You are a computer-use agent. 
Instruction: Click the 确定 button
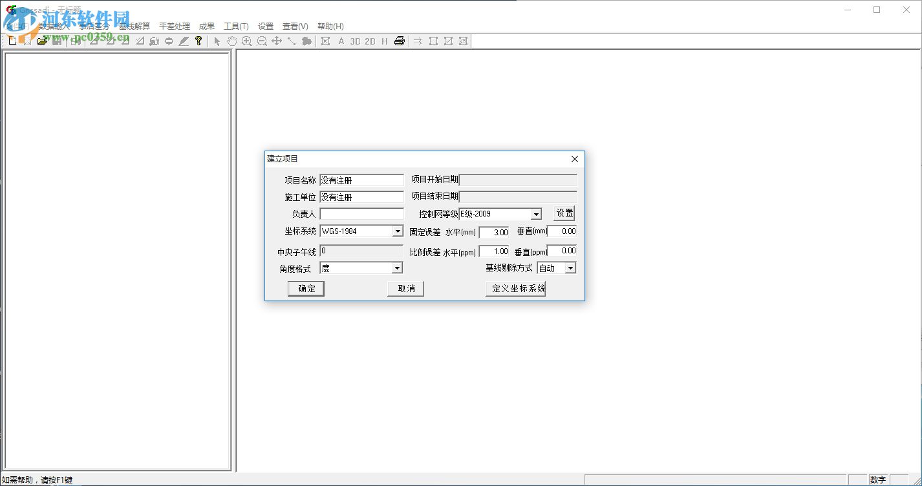pyautogui.click(x=306, y=289)
